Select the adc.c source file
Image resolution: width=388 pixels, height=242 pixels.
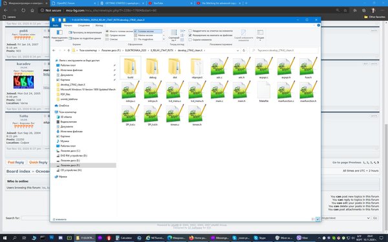pyautogui.click(x=219, y=67)
